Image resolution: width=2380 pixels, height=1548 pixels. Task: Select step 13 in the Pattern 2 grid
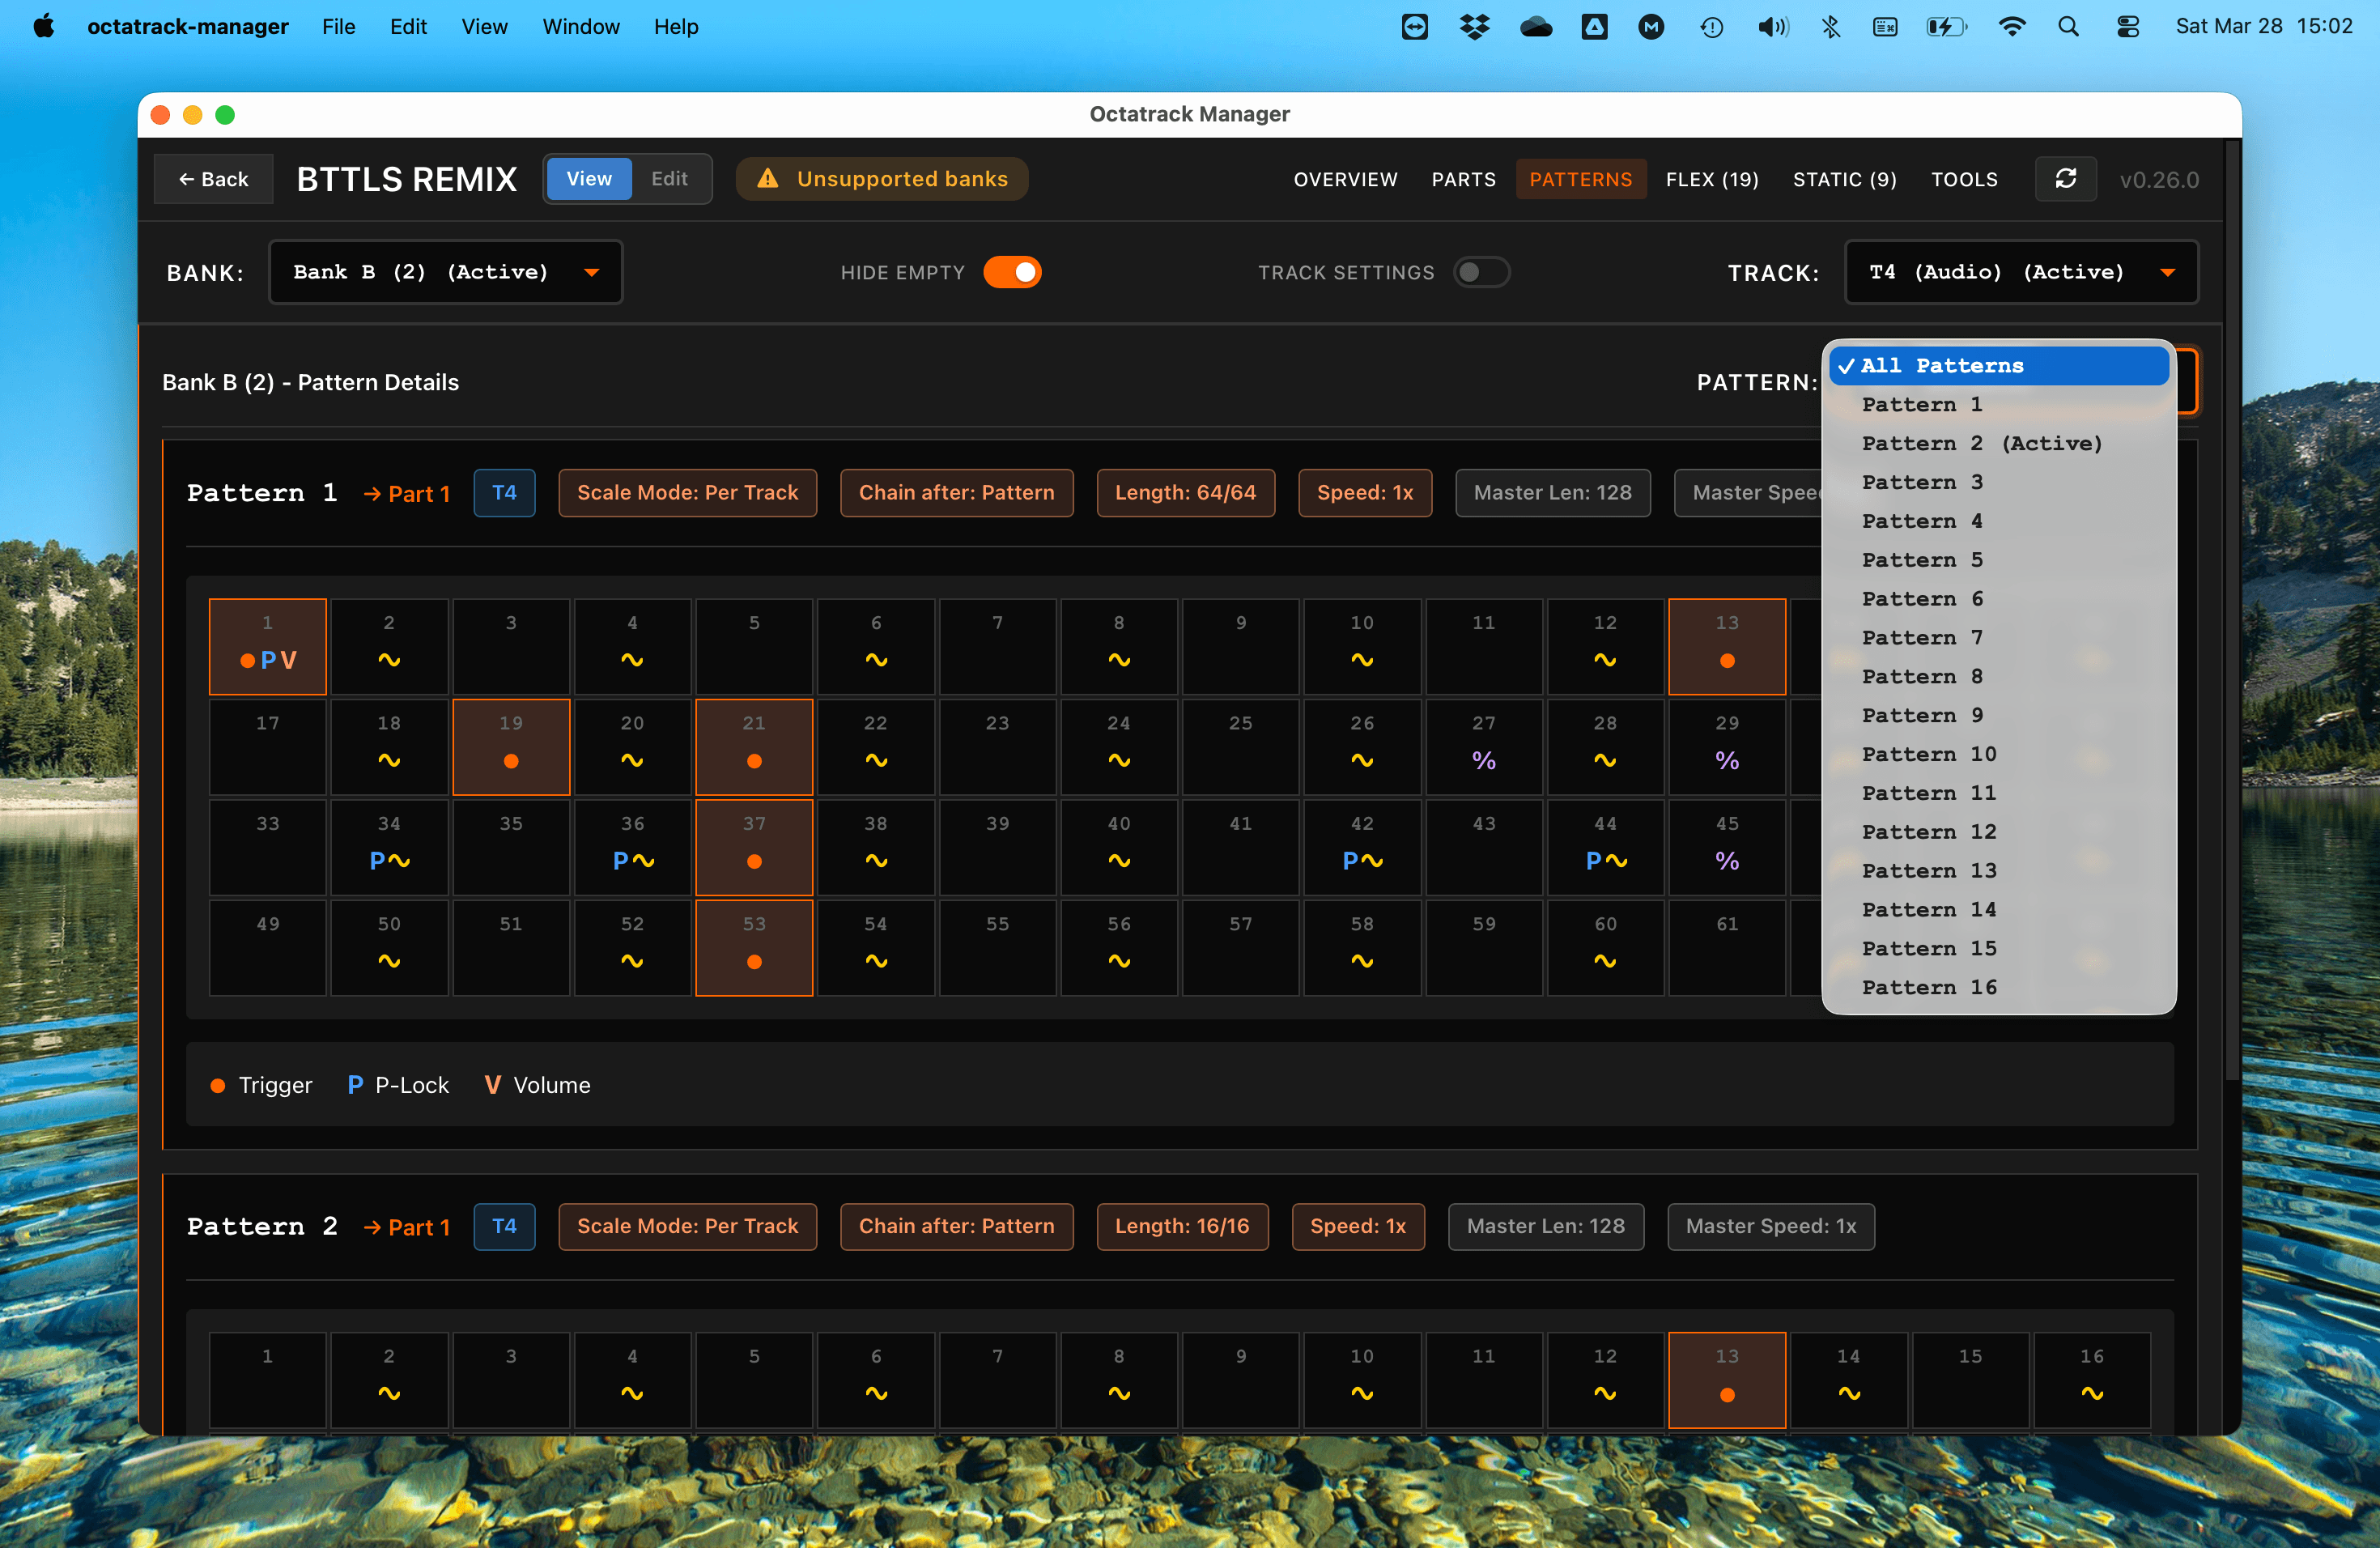[1726, 1380]
